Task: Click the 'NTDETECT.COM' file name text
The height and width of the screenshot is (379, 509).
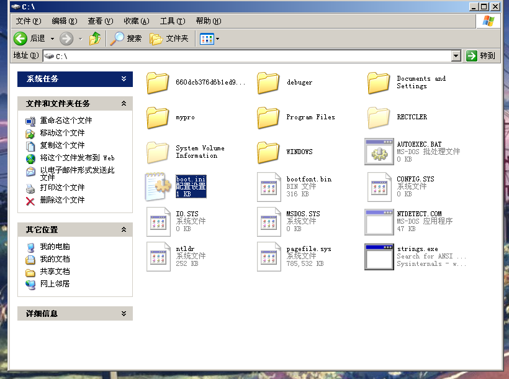Action: click(x=419, y=214)
